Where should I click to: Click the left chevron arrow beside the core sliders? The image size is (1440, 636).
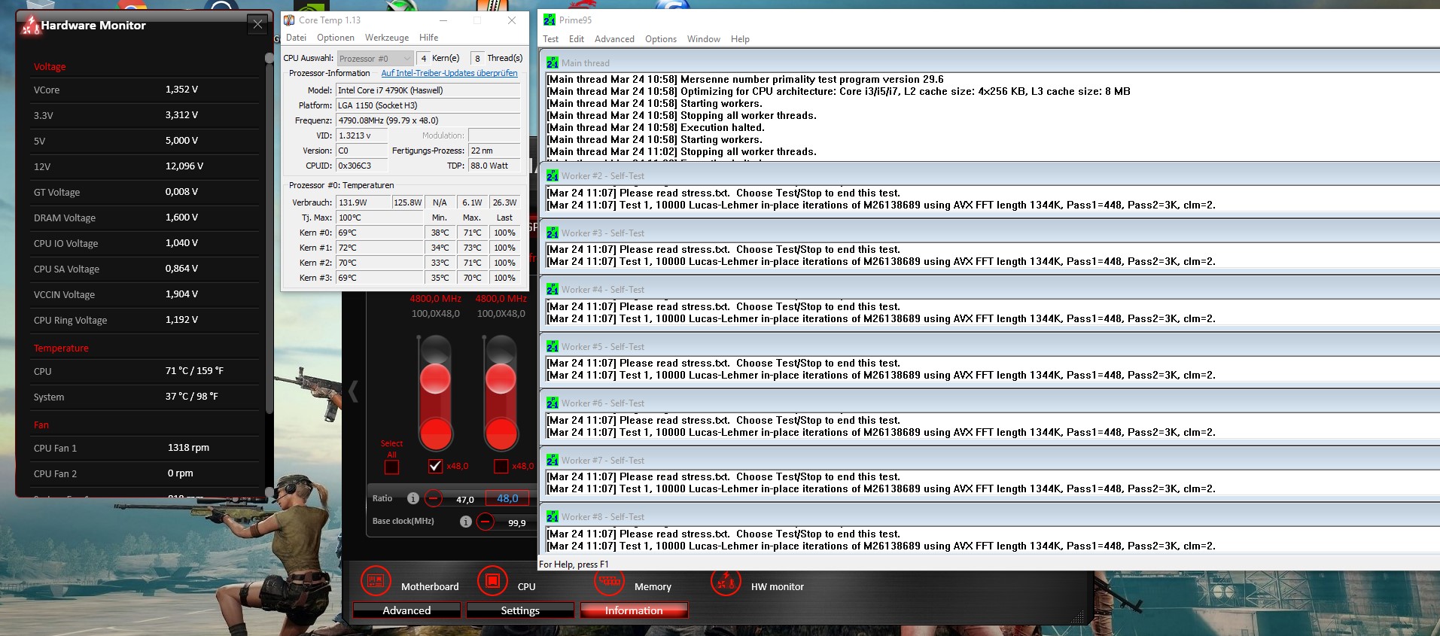pyautogui.click(x=353, y=391)
